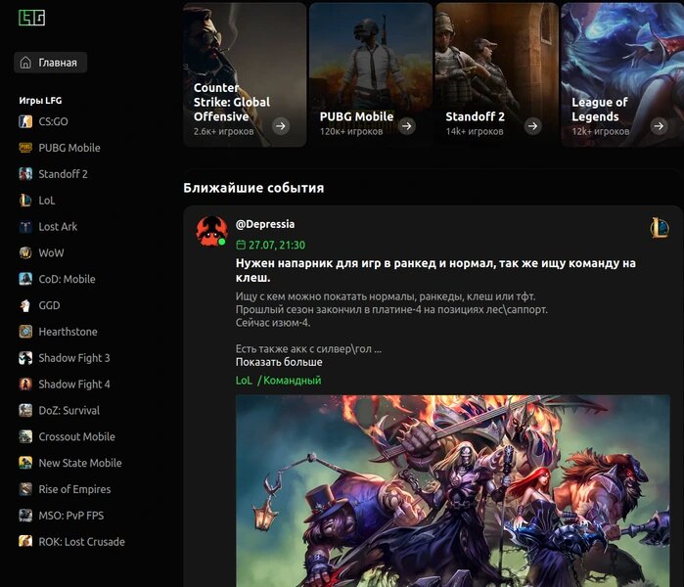Click 120k+ игроков text on PUBG card

(x=351, y=131)
